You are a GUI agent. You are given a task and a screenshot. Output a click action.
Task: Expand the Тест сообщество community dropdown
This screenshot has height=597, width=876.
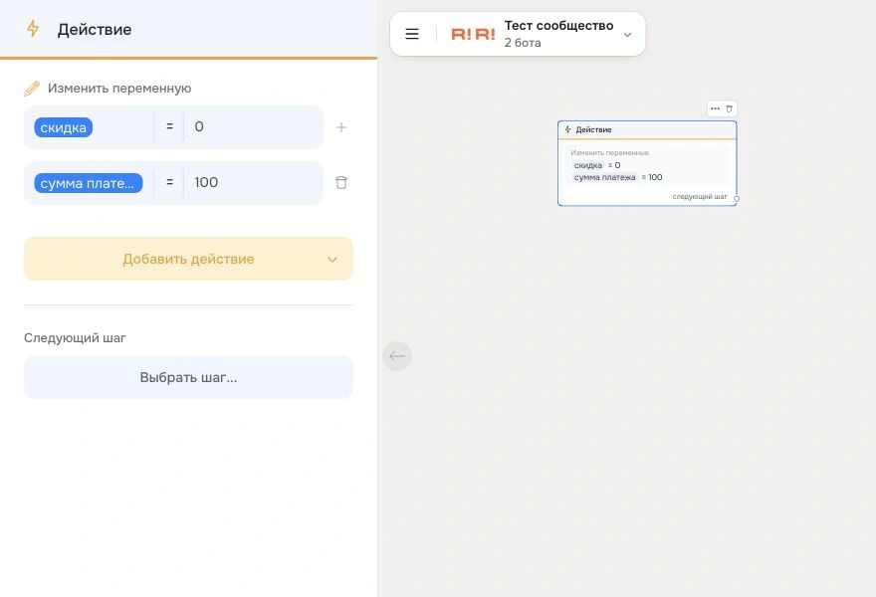[x=627, y=35]
